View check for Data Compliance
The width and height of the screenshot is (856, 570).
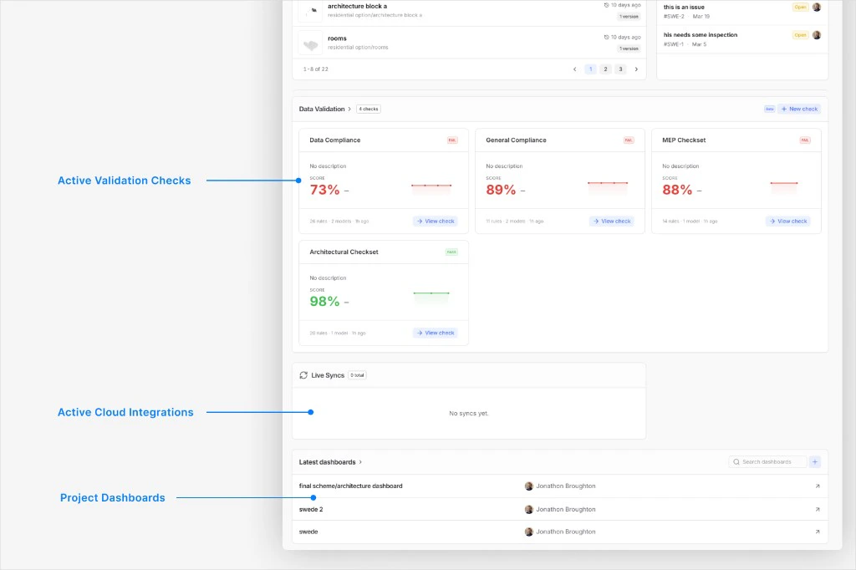tap(435, 221)
